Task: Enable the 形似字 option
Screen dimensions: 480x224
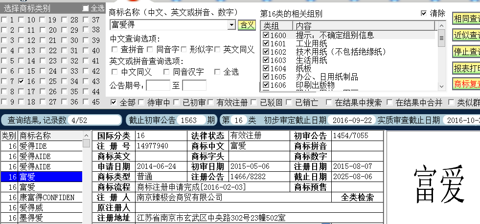Action: (x=183, y=49)
